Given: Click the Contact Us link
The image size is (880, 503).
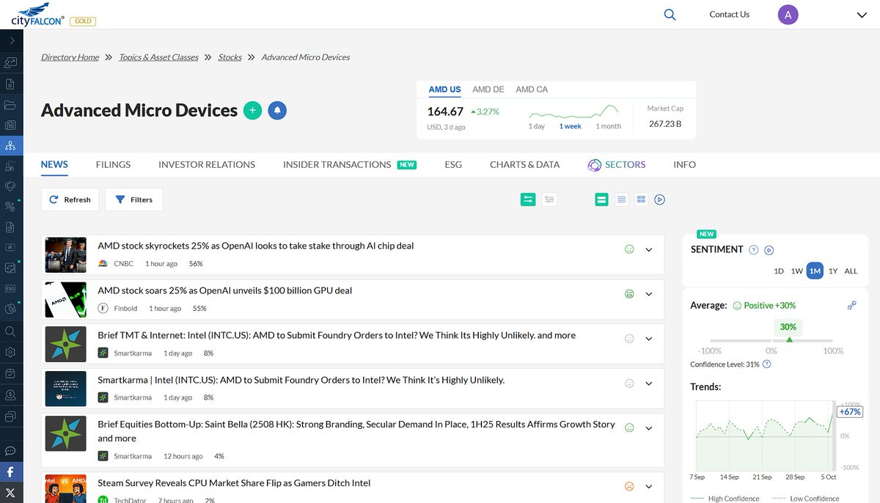Looking at the screenshot, I should pos(729,14).
